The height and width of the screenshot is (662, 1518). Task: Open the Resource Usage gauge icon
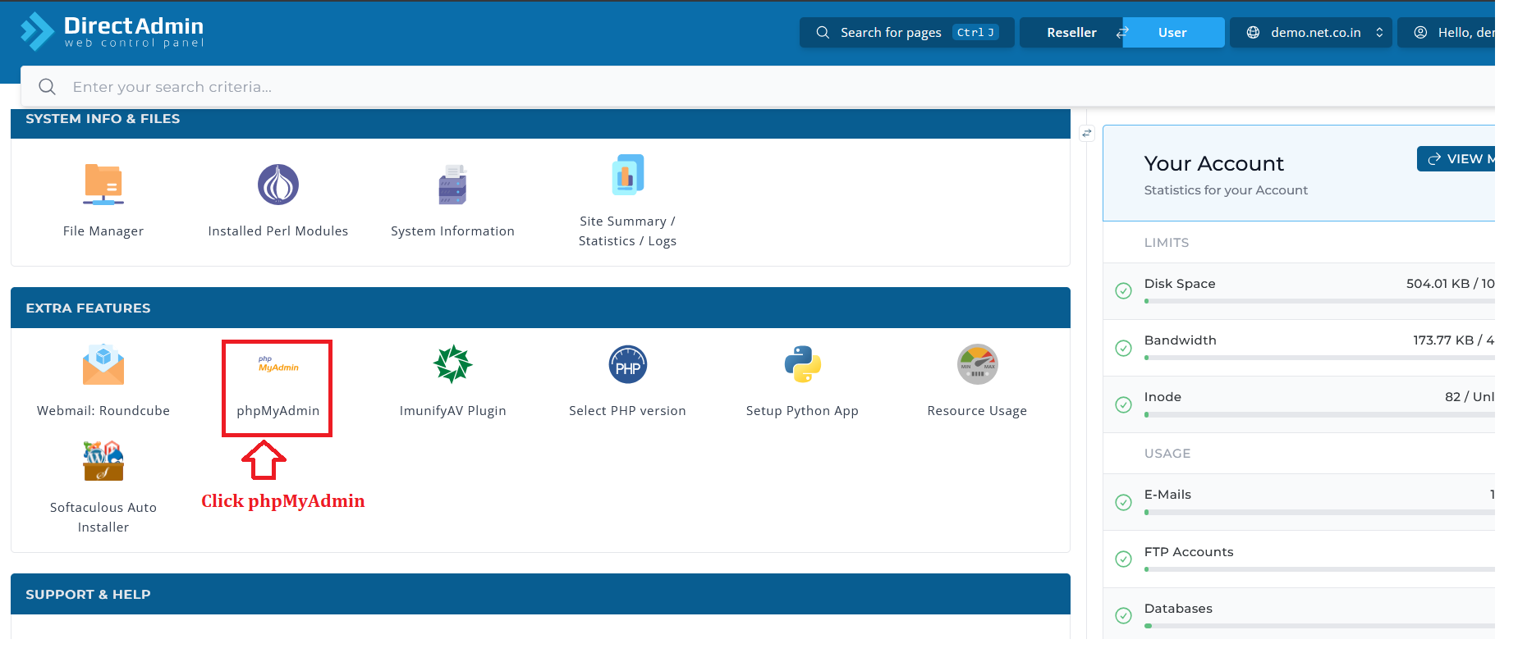click(978, 364)
